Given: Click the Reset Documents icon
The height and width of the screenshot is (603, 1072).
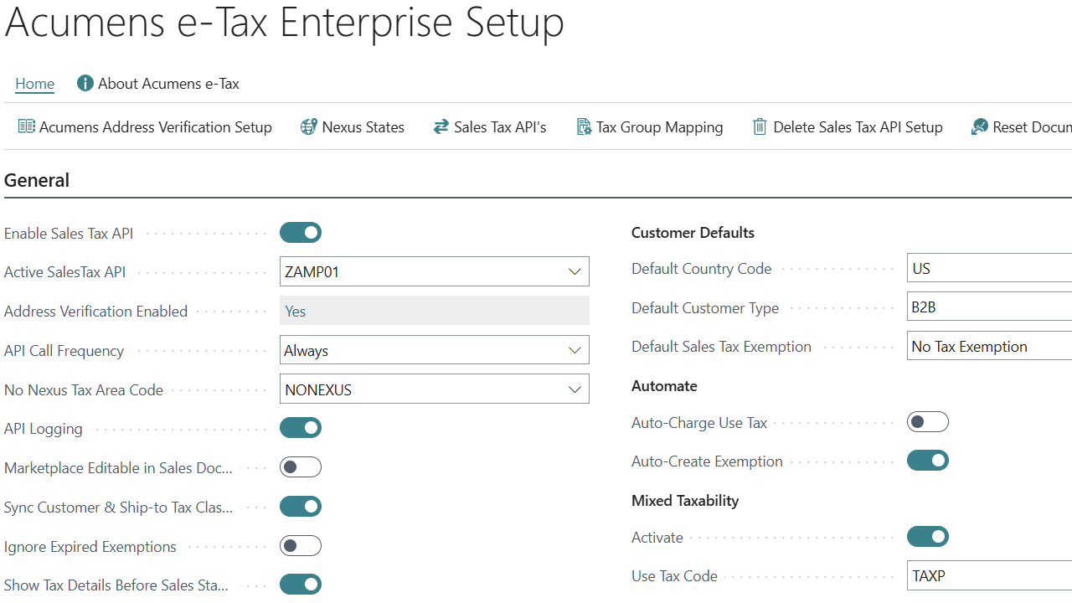Looking at the screenshot, I should pyautogui.click(x=979, y=127).
